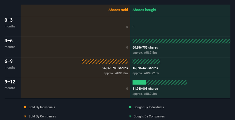The height and width of the screenshot is (120, 235).
Task: Click the hatched green segment in 9–12 months
Action: point(167,82)
